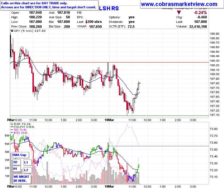The image size is (224, 189).
Task: Select the $VIX 14.66 legend entry
Action: point(19,133)
